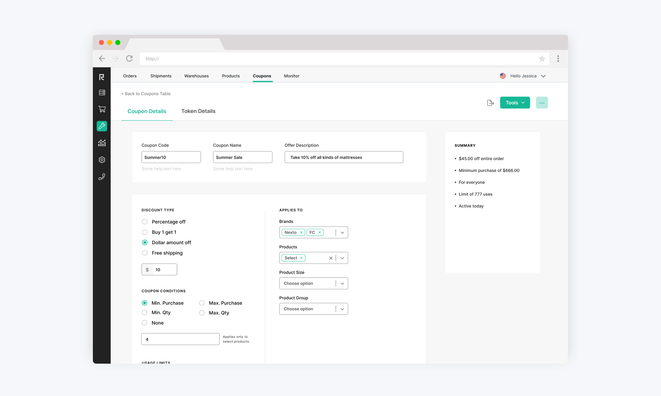Image resolution: width=661 pixels, height=396 pixels.
Task: Click '$45.00 off entire order' summary item
Action: (x=481, y=159)
